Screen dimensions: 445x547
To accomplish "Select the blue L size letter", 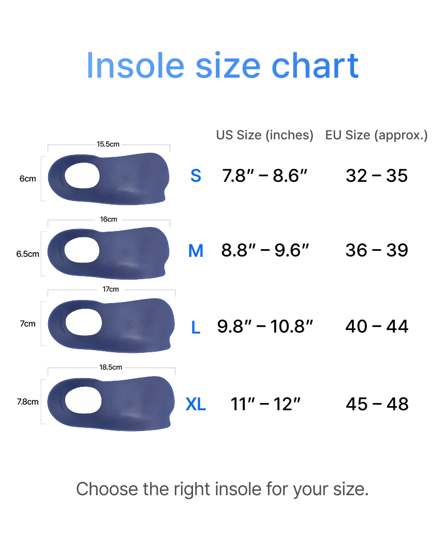I will click(x=196, y=327).
